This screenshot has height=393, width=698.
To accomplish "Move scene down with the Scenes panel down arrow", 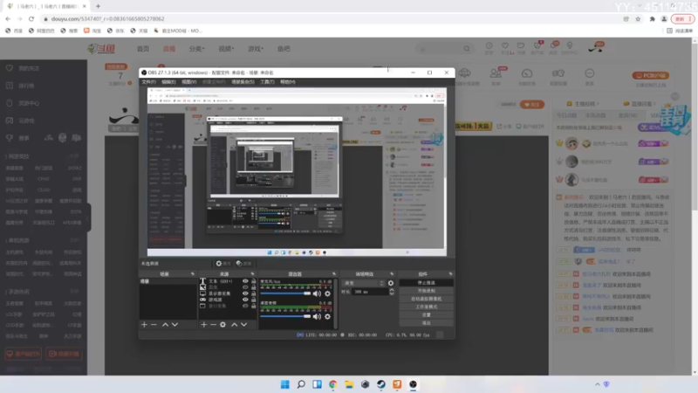I will [x=175, y=325].
